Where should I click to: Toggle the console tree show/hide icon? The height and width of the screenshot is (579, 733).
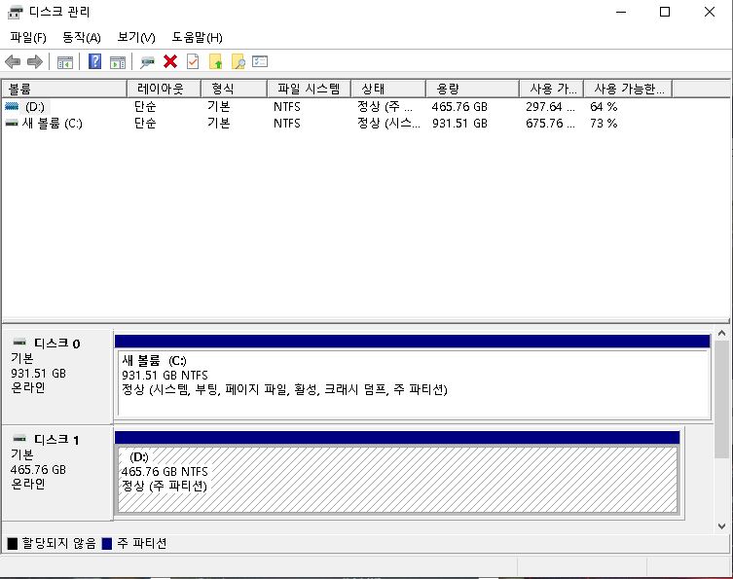[x=65, y=61]
